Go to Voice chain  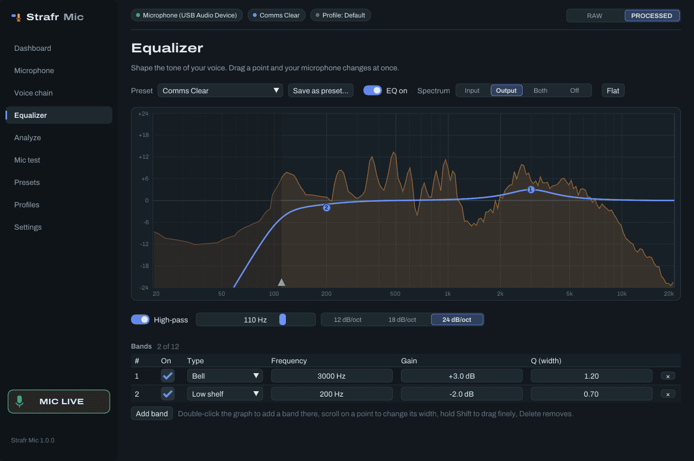[59, 93]
